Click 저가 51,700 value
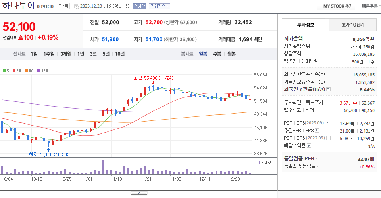The image size is (381, 198). (154, 39)
